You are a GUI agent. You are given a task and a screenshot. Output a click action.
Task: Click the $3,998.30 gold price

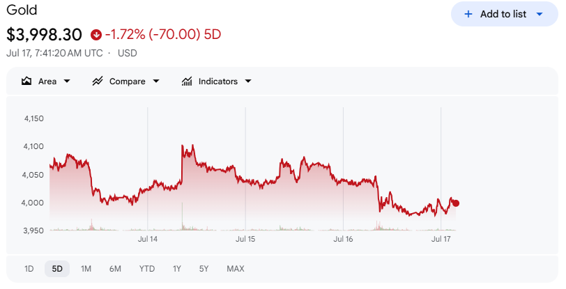[44, 35]
